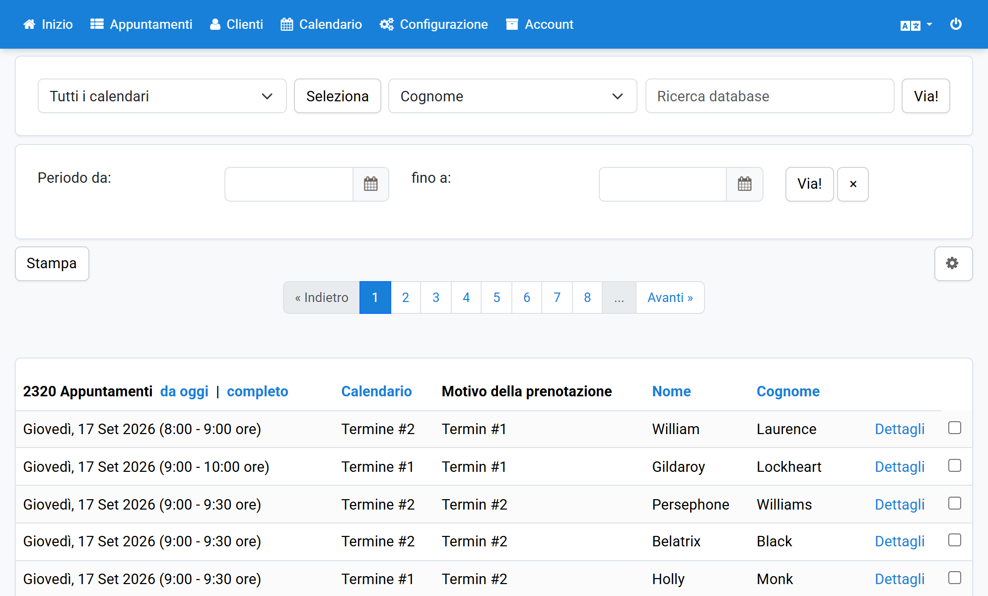Screen dimensions: 988x596
Task: Sort by Calendario column header
Action: click(376, 391)
